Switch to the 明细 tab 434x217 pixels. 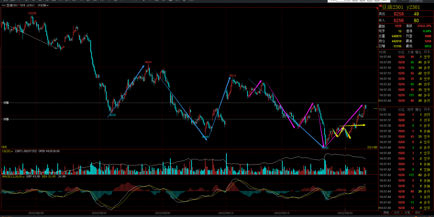tap(386, 212)
